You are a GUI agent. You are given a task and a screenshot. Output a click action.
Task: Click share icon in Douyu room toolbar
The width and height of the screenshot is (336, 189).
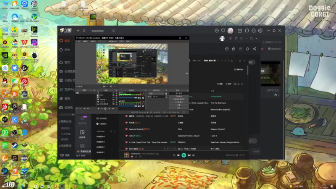coord(255,49)
